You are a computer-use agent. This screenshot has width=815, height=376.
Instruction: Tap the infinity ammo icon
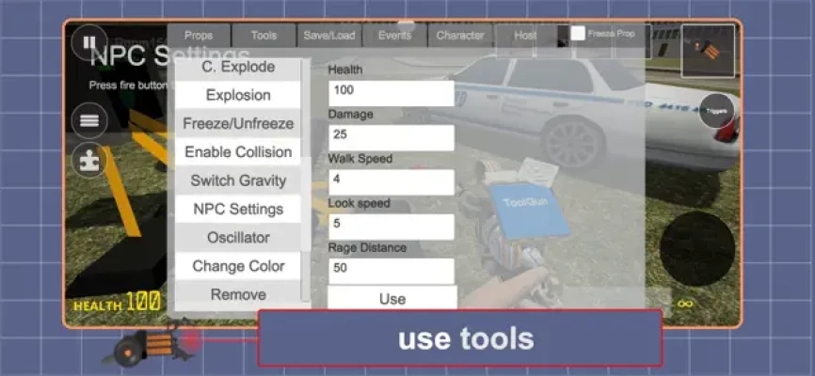(684, 304)
